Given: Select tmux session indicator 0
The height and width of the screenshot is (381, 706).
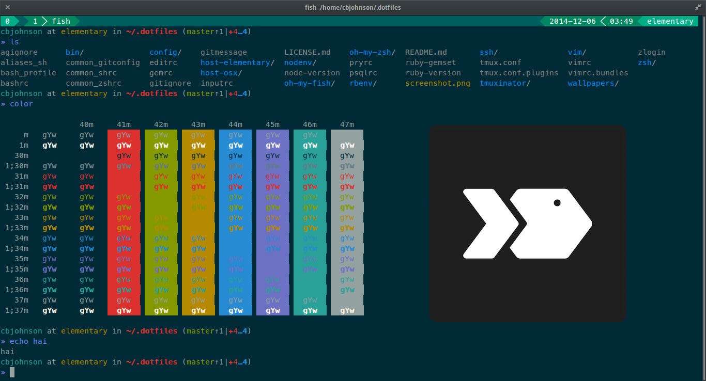Looking at the screenshot, I should (7, 21).
